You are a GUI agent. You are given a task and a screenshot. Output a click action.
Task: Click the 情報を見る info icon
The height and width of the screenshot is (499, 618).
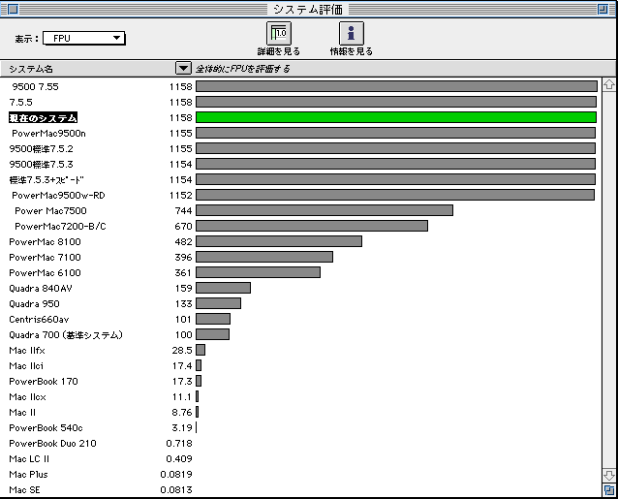pos(352,34)
